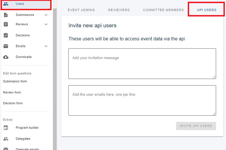Open the Committee Members tab
Viewport: 226px width, 150px height.
(163, 10)
